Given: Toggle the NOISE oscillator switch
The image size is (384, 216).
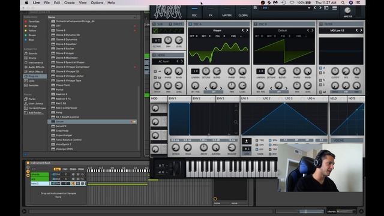Looking at the screenshot, I should tap(154, 55).
